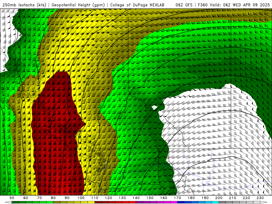Click the 100 knot legend value
Image resolution: width=272 pixels, height=204 pixels.
pos(81,198)
